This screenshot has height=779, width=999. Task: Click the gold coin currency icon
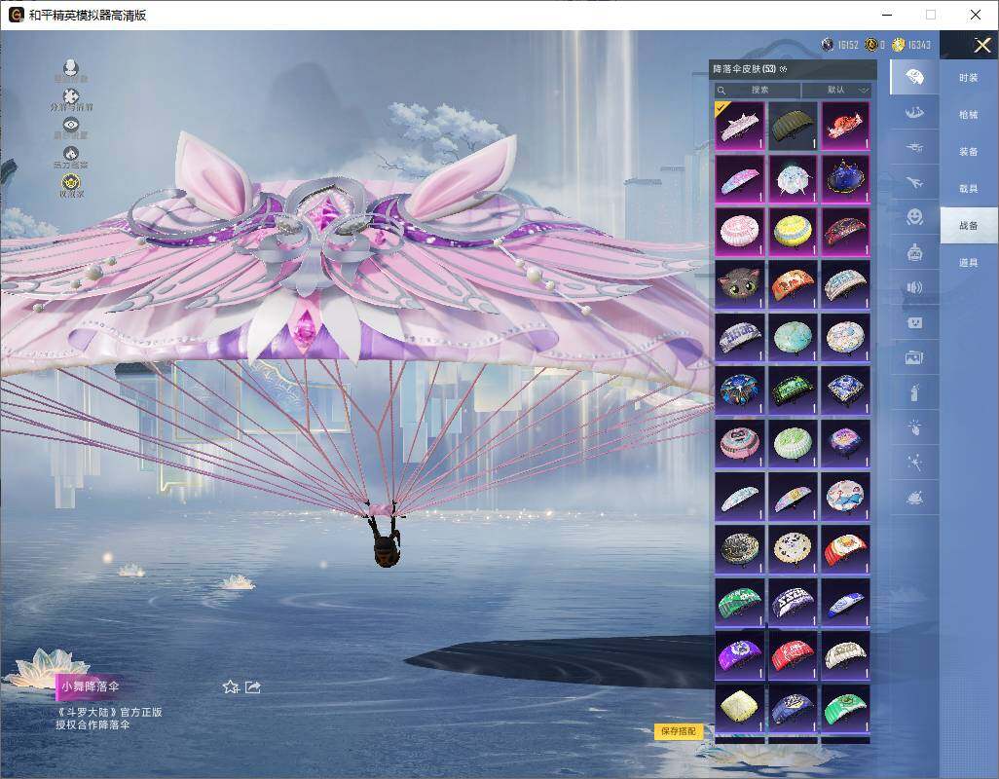pyautogui.click(x=899, y=45)
